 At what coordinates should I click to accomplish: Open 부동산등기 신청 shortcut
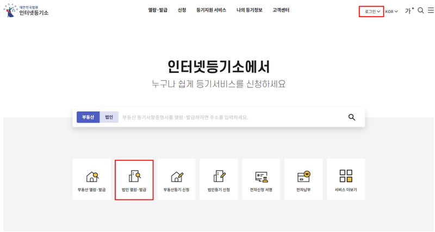pyautogui.click(x=176, y=179)
